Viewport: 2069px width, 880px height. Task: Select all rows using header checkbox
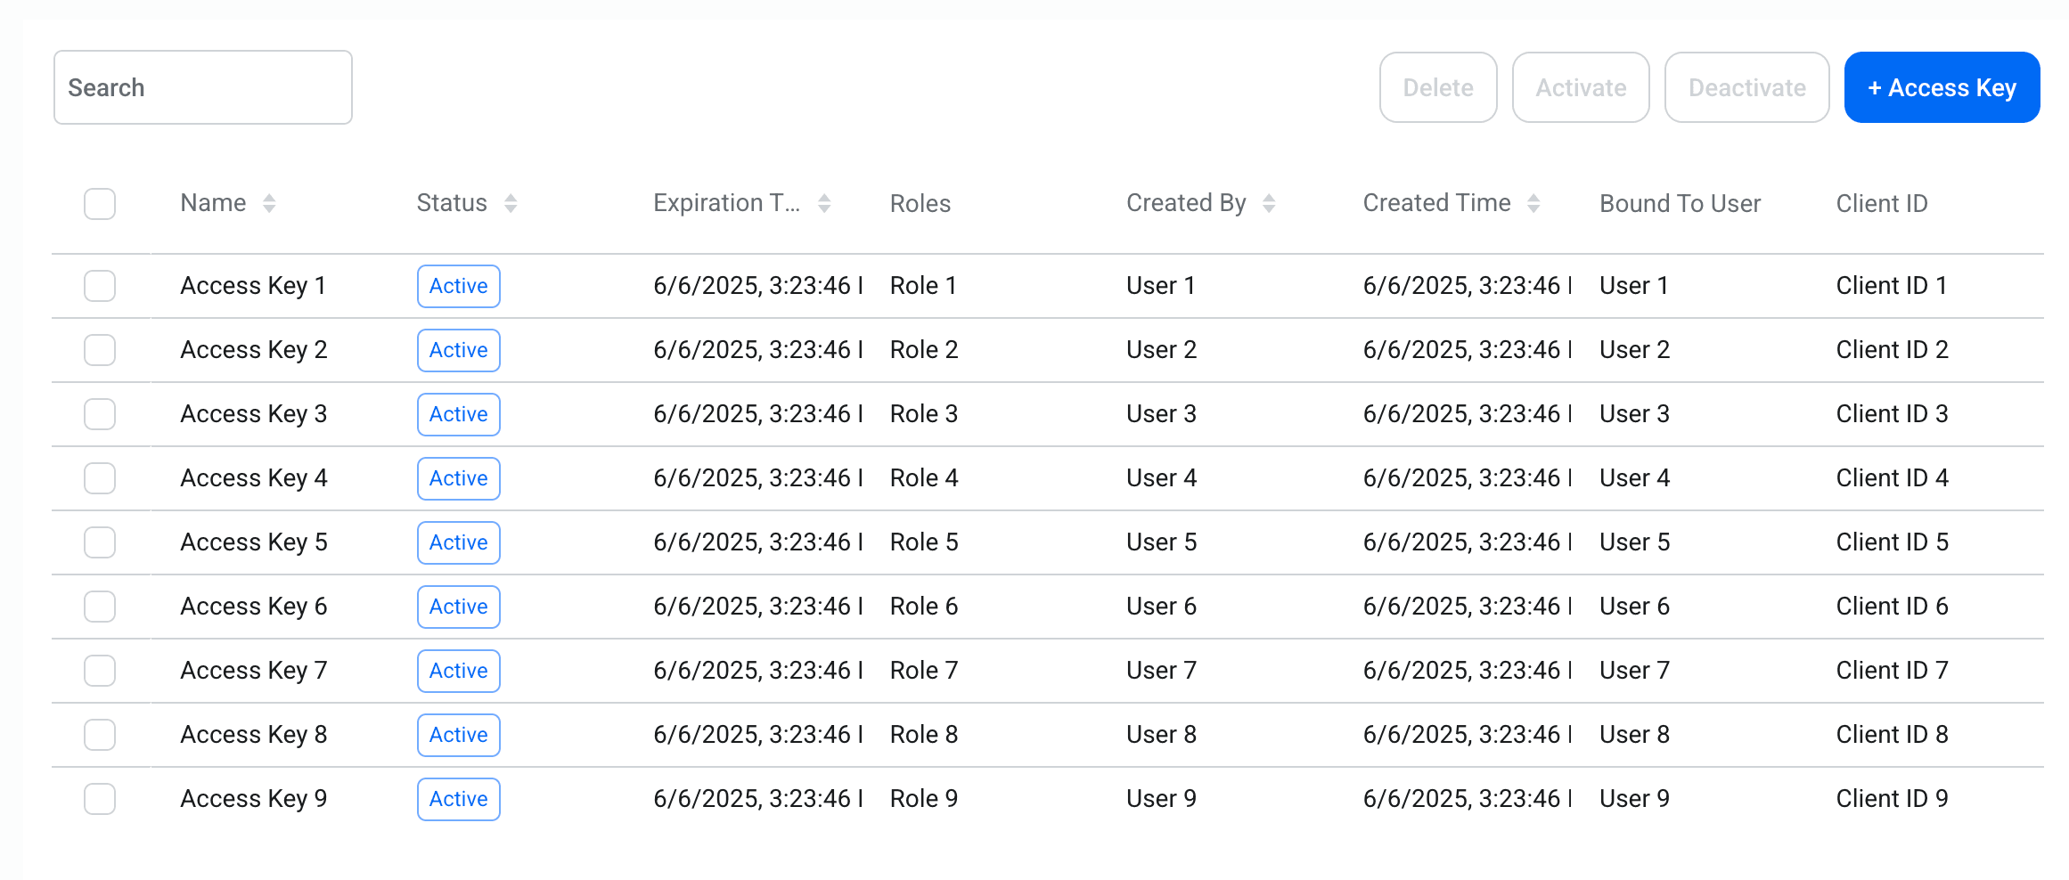(x=99, y=203)
